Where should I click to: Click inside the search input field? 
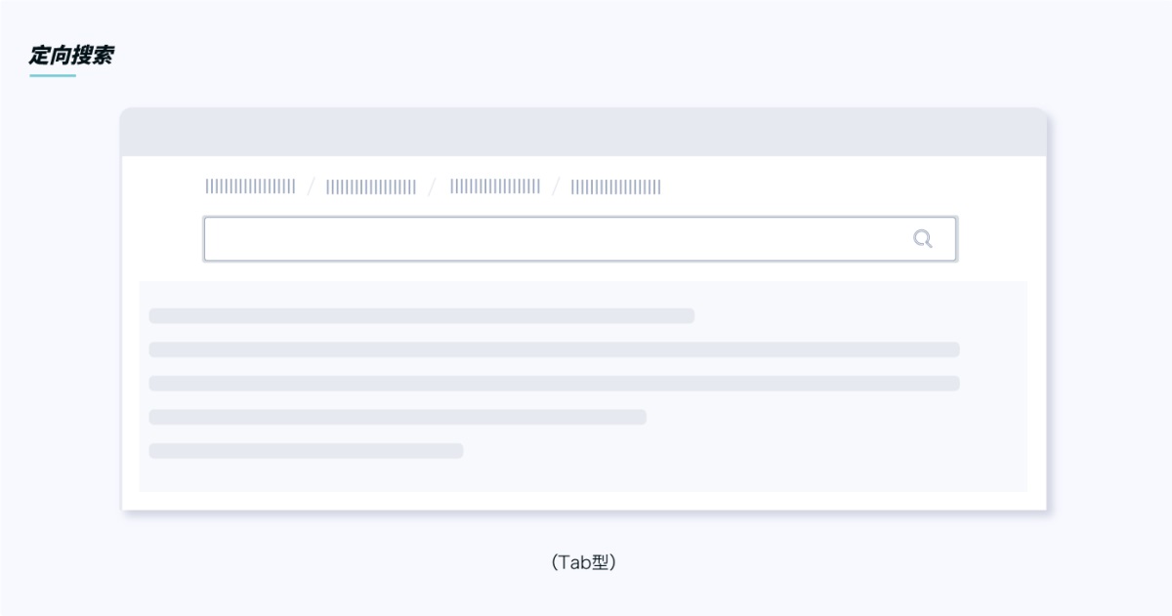tap(557, 239)
